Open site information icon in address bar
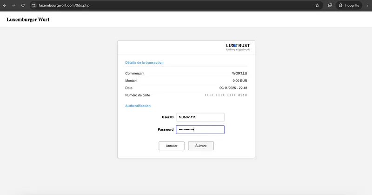 (x=34, y=5)
